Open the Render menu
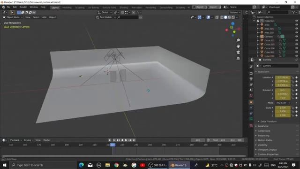Screen dimensions: 300x169 pos(23,7)
